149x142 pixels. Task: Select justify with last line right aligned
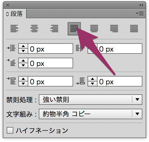(114, 29)
